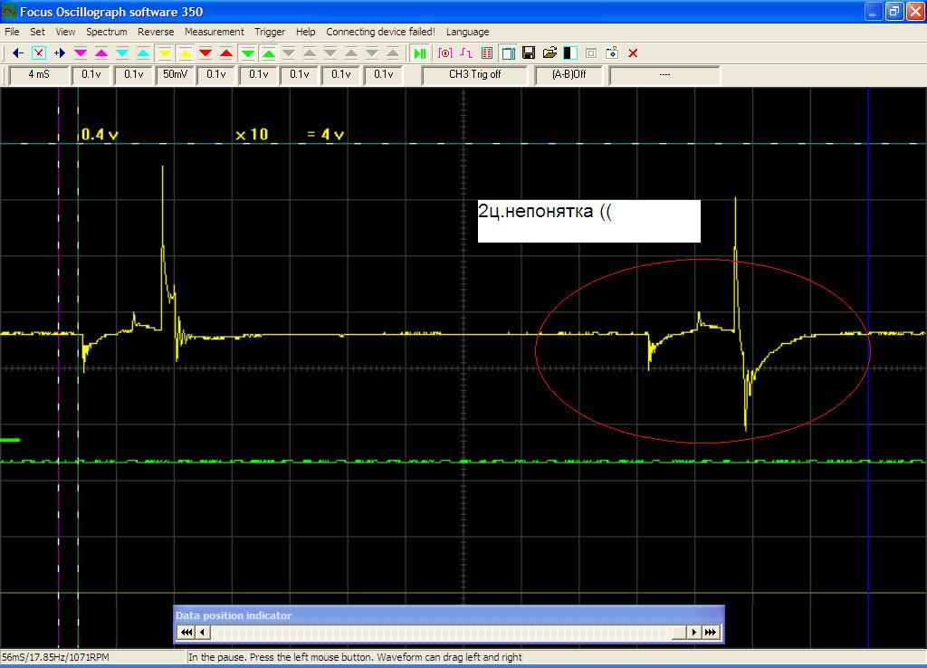Open the Help menu
Screen dimensions: 927x668
(x=306, y=32)
